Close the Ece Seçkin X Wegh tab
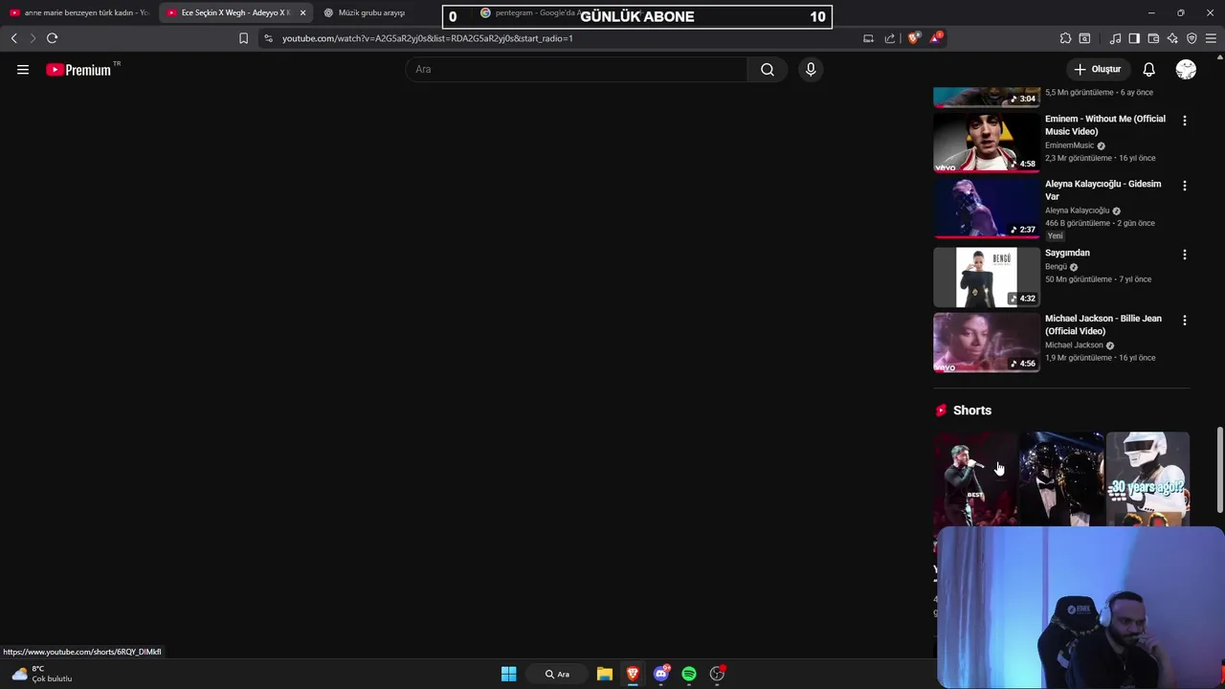Image resolution: width=1225 pixels, height=689 pixels. tap(302, 12)
